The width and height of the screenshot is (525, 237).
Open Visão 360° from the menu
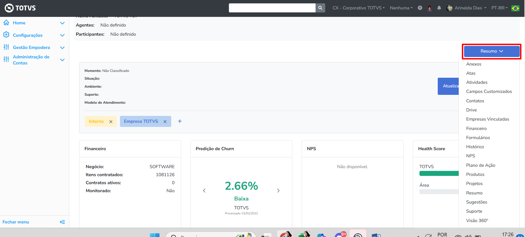(x=477, y=221)
